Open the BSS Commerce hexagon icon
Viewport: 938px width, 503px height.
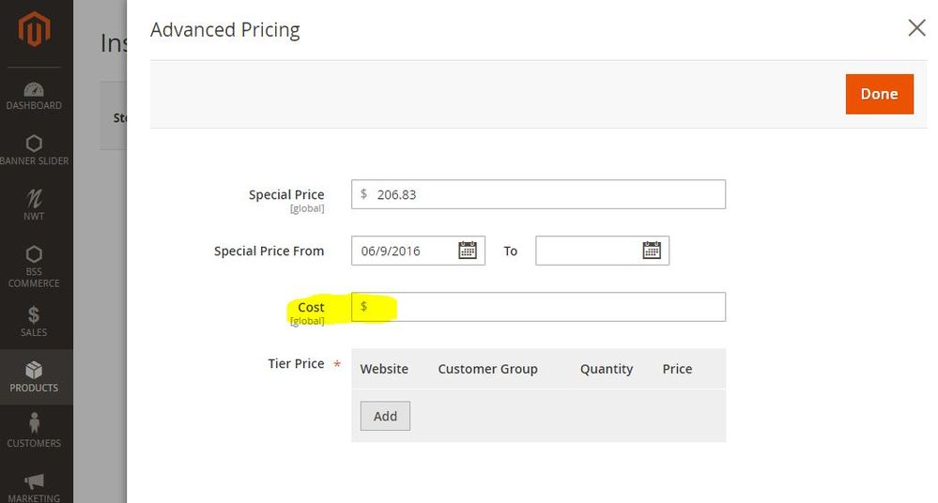point(34,254)
